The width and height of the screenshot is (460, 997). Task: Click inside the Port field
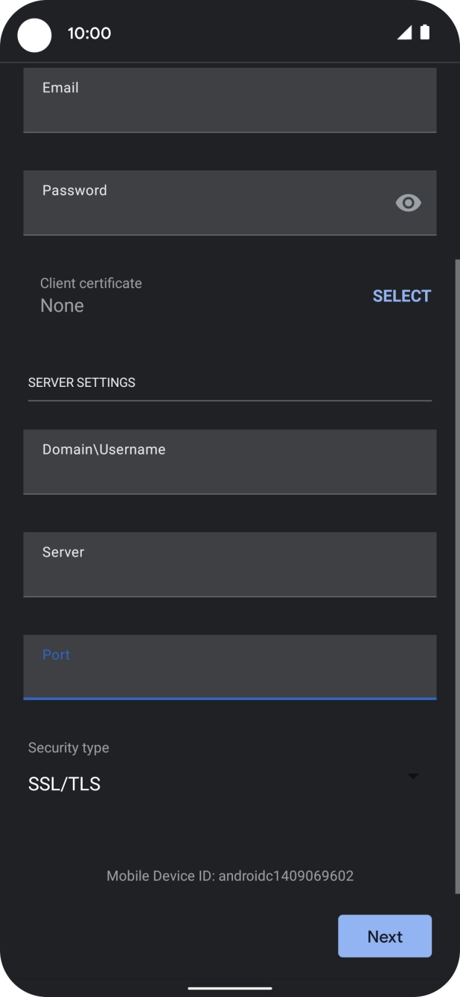(x=230, y=667)
